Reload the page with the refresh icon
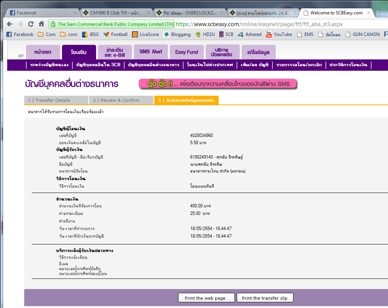The height and width of the screenshot is (308, 388). click(x=31, y=24)
